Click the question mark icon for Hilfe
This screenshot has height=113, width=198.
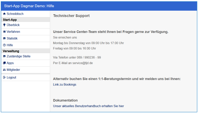coord(4,45)
